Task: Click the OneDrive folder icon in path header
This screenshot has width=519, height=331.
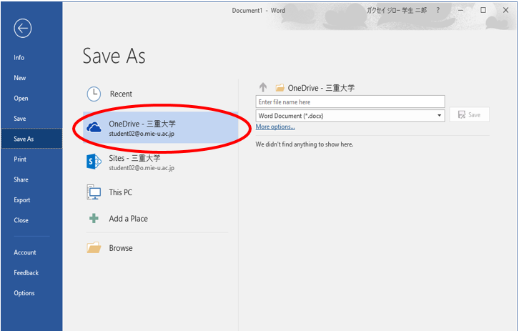Action: tap(280, 88)
